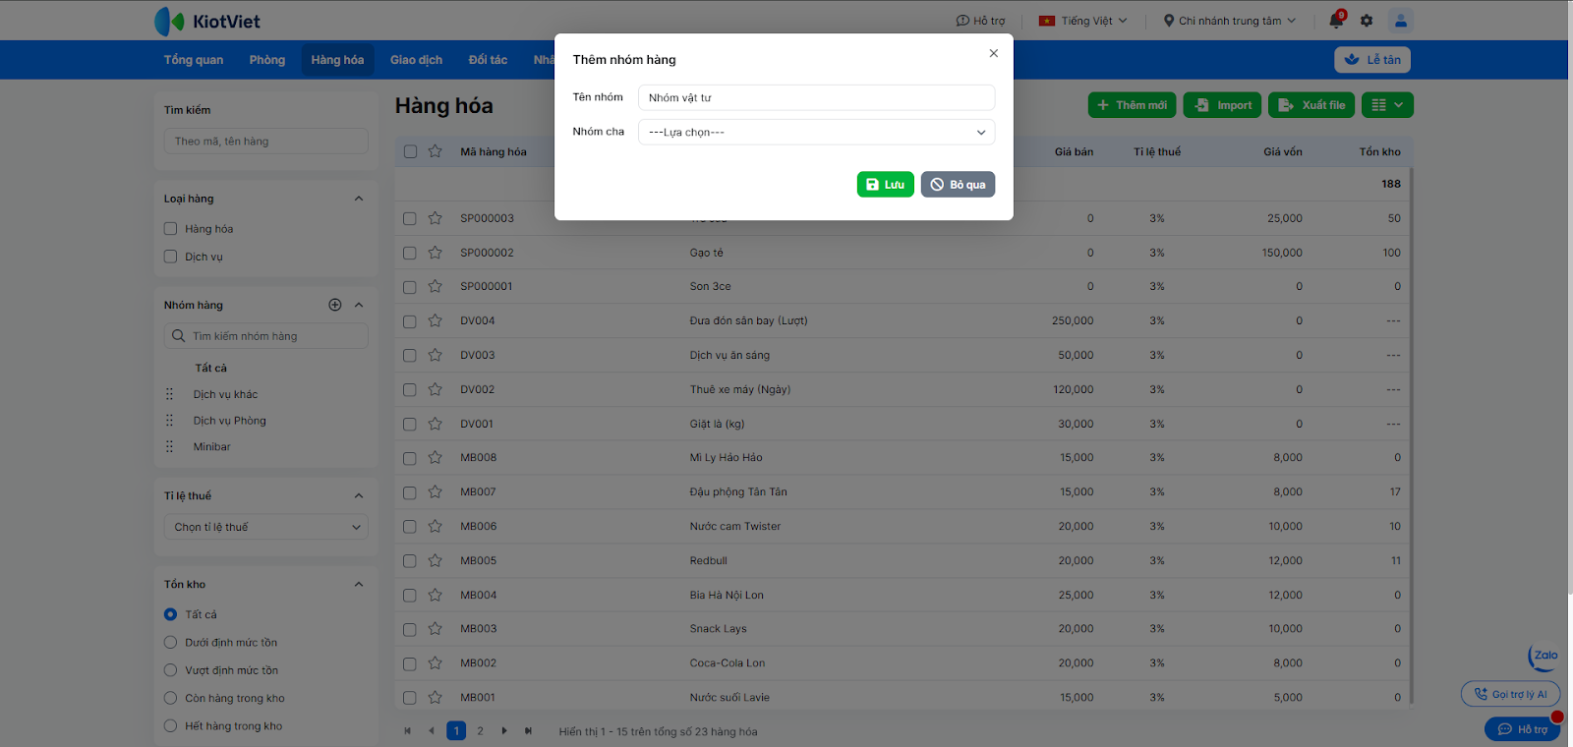Click the Tên nhóm input field
1573x747 pixels.
816,97
